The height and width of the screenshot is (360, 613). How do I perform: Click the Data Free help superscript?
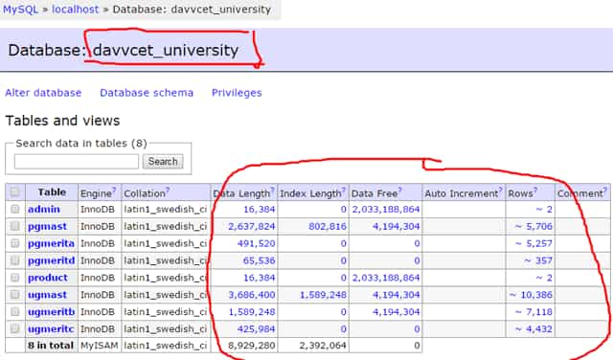coord(400,190)
